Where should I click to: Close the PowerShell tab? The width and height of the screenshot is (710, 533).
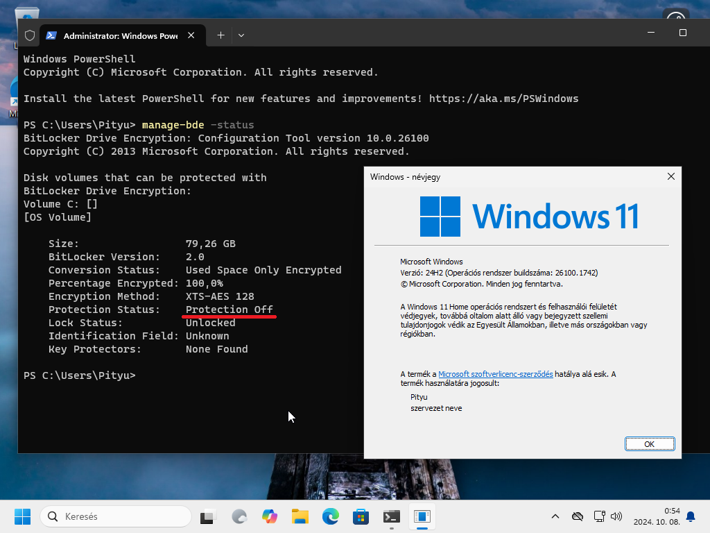[x=191, y=35]
